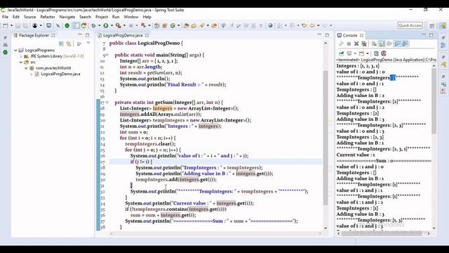449x253 pixels.
Task: Click the green Run button in toolbar
Action: coord(106,25)
